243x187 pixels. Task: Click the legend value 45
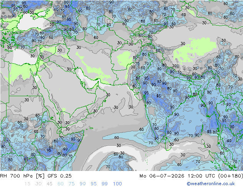[49, 184]
